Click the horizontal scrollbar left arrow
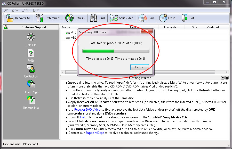This screenshot has height=149, width=232. click(63, 72)
